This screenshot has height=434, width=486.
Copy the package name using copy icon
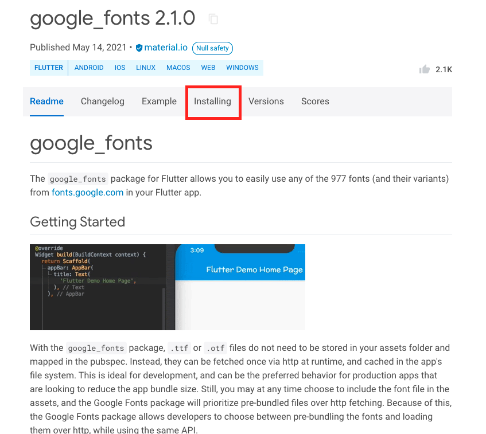tap(213, 19)
